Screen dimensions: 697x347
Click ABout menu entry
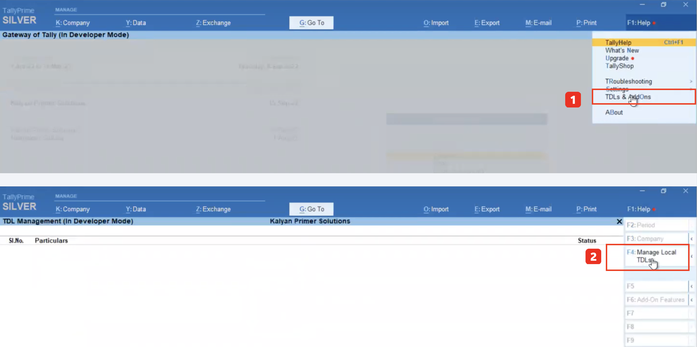[614, 112]
